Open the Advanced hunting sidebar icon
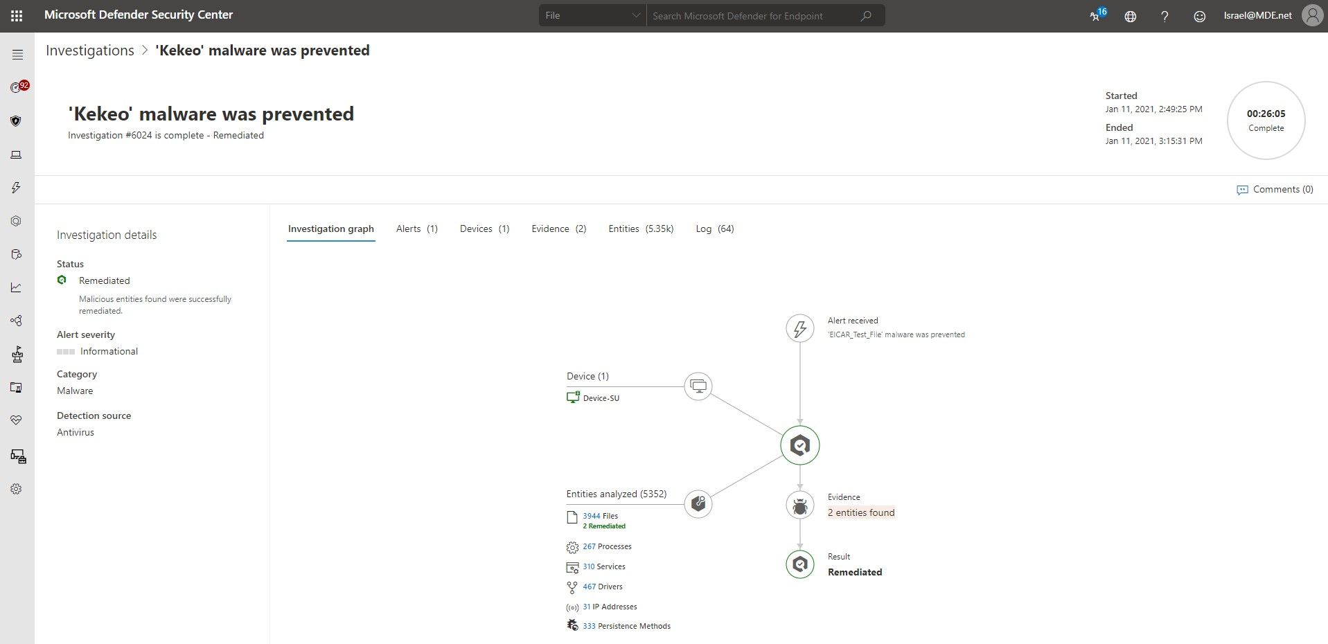The width and height of the screenshot is (1328, 644). click(16, 254)
